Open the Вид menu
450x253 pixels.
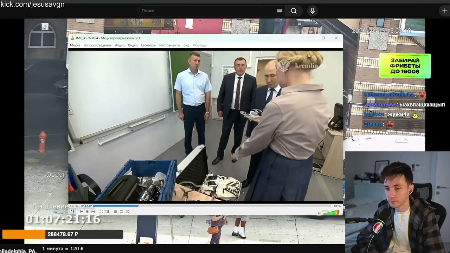(x=186, y=45)
